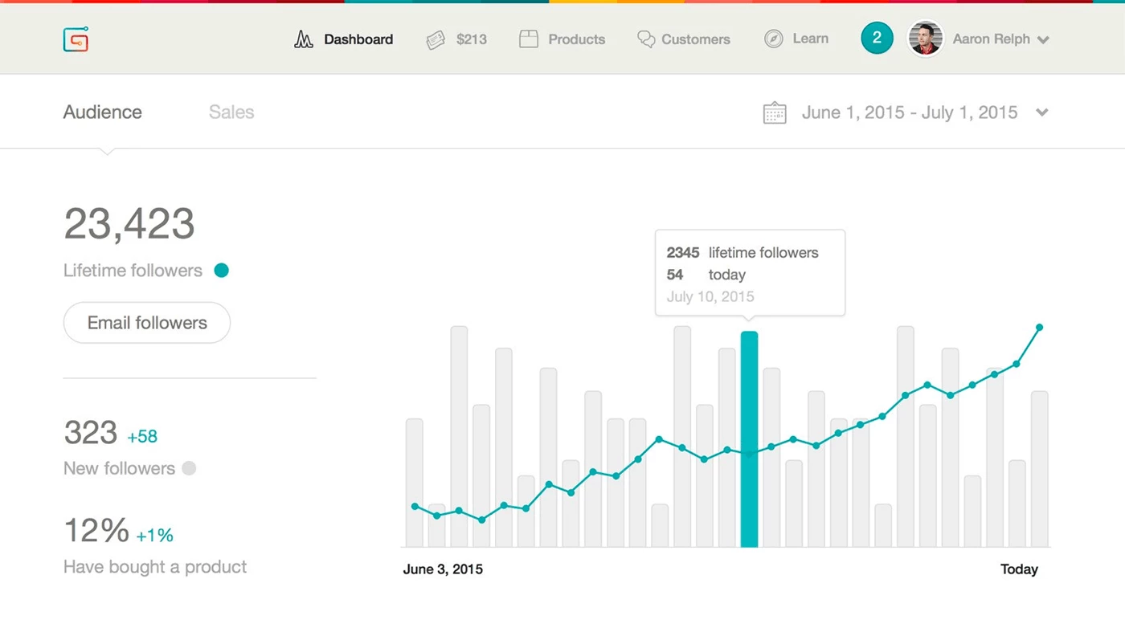Switch to the Sales tab

click(x=231, y=112)
